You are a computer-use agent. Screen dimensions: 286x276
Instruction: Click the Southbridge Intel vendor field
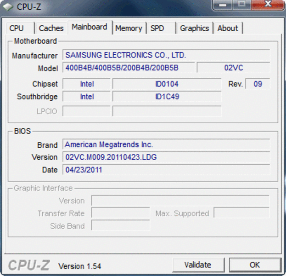tap(87, 97)
